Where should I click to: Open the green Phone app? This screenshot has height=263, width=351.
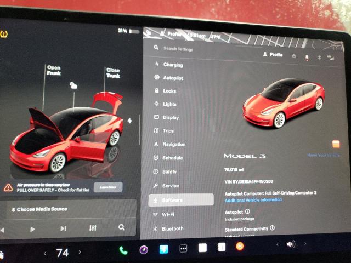pos(123,250)
